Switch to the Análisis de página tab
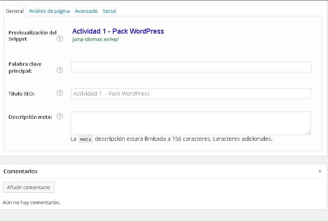Screen dimensions: 328x222 49,11
